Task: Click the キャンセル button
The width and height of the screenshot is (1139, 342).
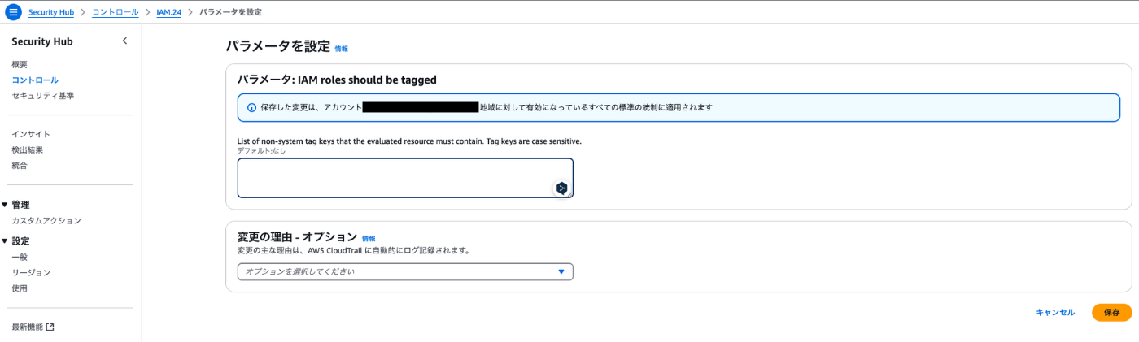Action: click(1055, 312)
